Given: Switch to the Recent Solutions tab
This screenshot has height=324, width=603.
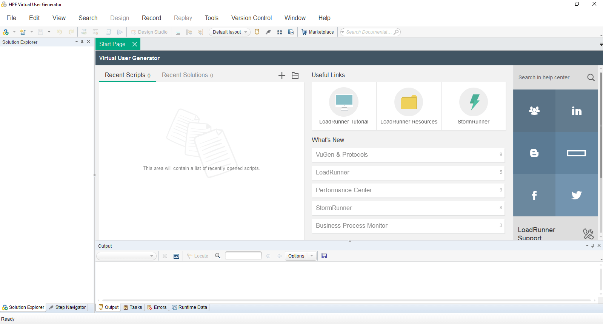Looking at the screenshot, I should coord(187,75).
